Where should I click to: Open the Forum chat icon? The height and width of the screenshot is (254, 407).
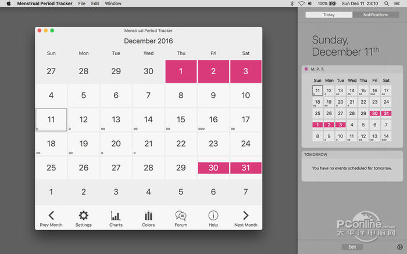[x=181, y=215]
